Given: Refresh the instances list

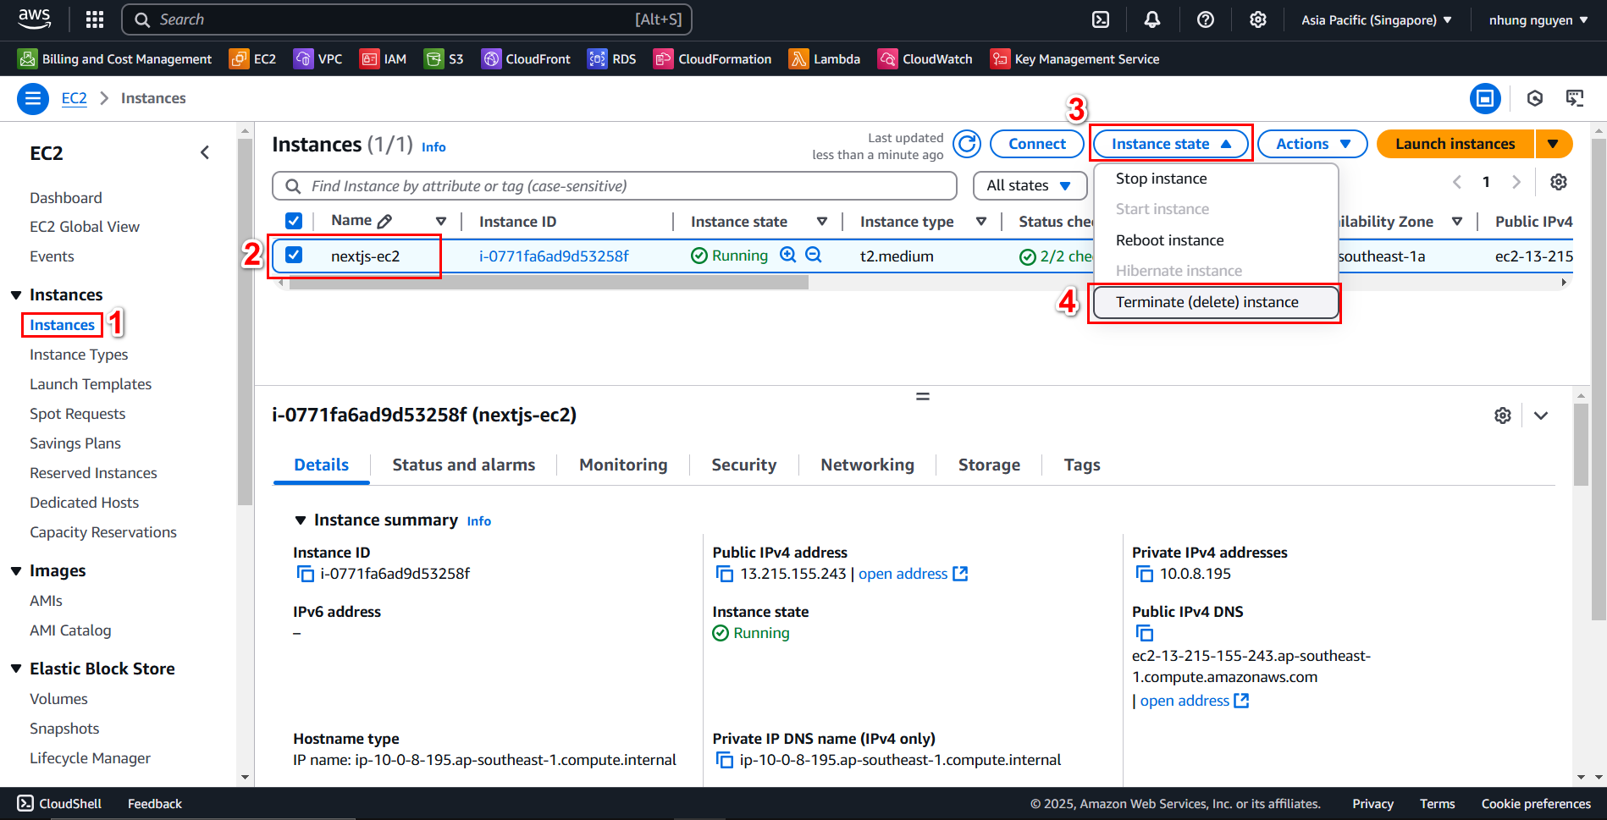Looking at the screenshot, I should click(967, 144).
